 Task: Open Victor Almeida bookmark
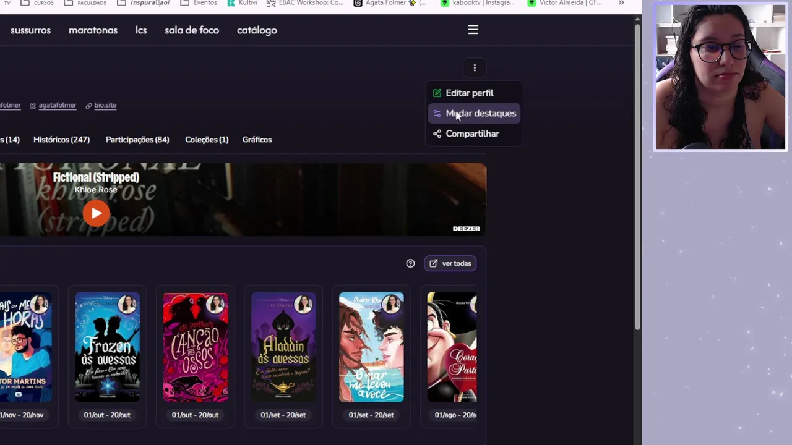(x=564, y=3)
